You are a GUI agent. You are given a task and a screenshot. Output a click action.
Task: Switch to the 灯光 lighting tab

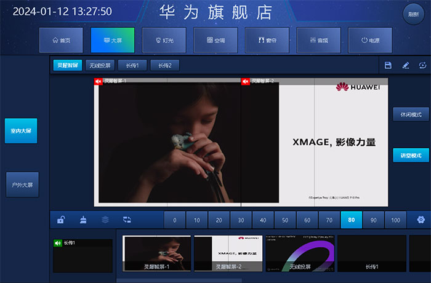tap(164, 40)
